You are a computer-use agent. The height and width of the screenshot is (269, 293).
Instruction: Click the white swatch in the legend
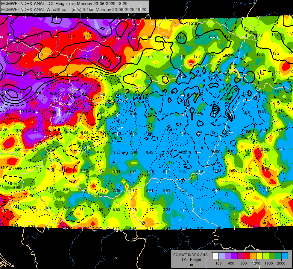click(215, 256)
